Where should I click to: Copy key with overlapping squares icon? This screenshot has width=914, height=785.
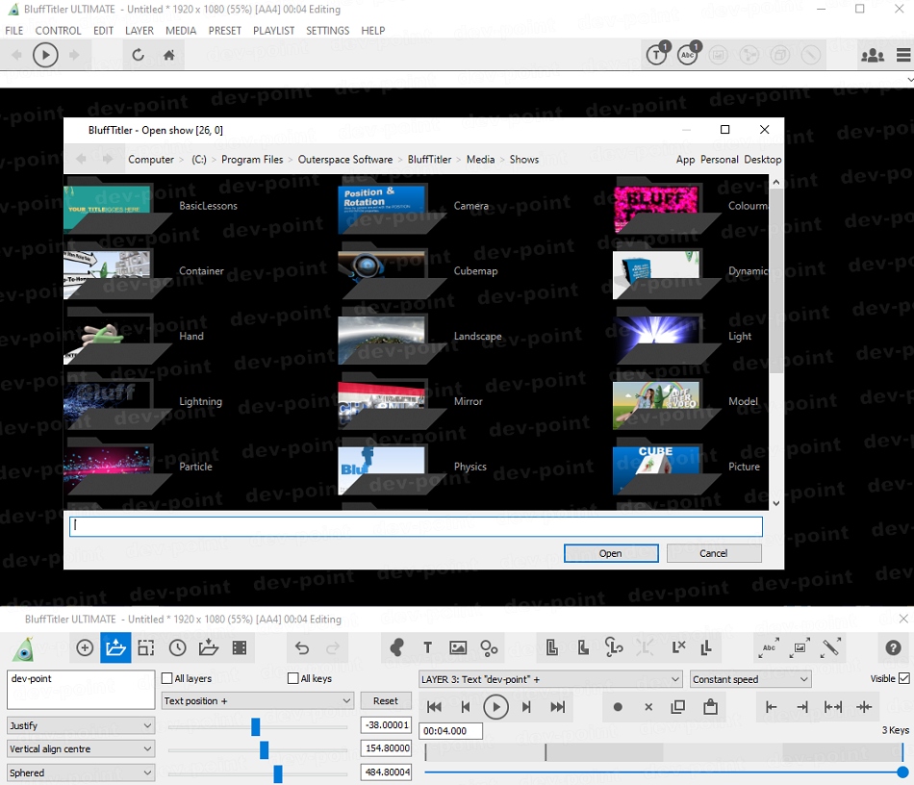(x=678, y=707)
